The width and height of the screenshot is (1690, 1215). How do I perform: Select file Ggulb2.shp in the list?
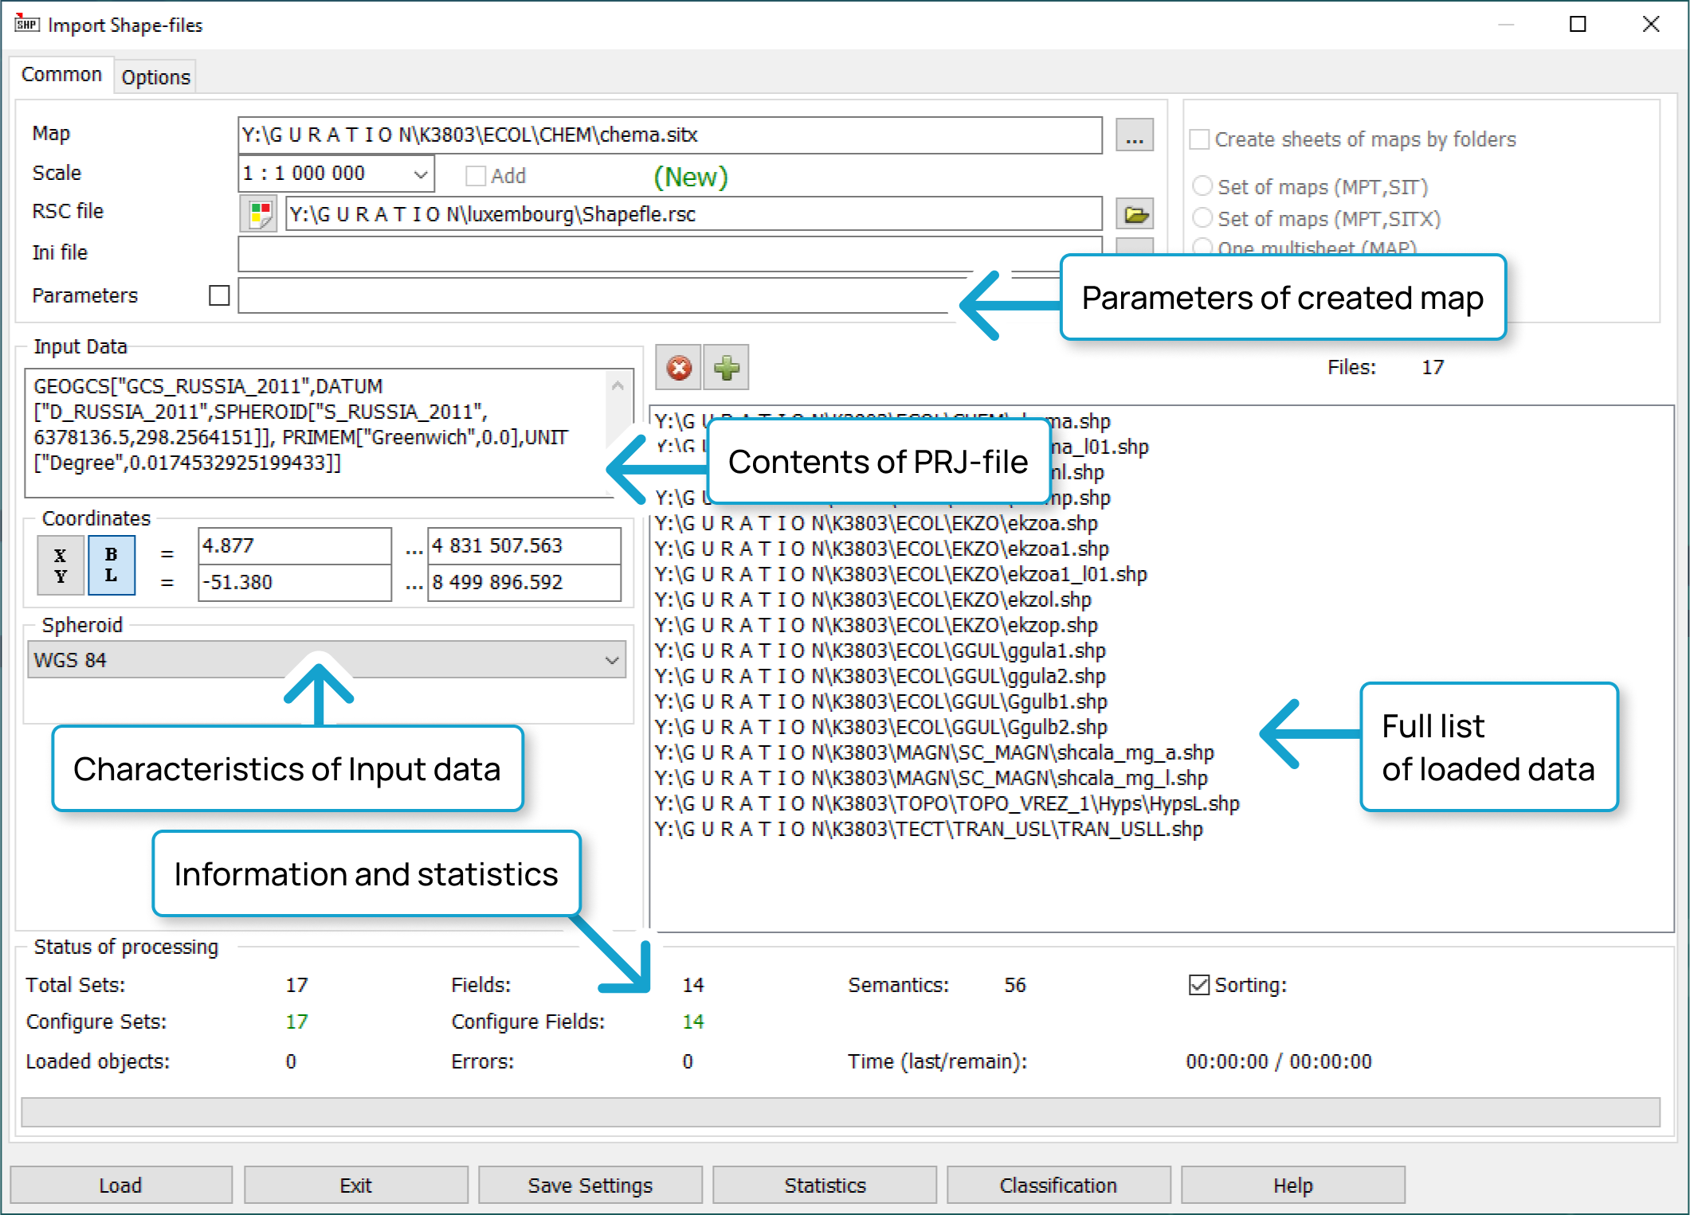(880, 728)
